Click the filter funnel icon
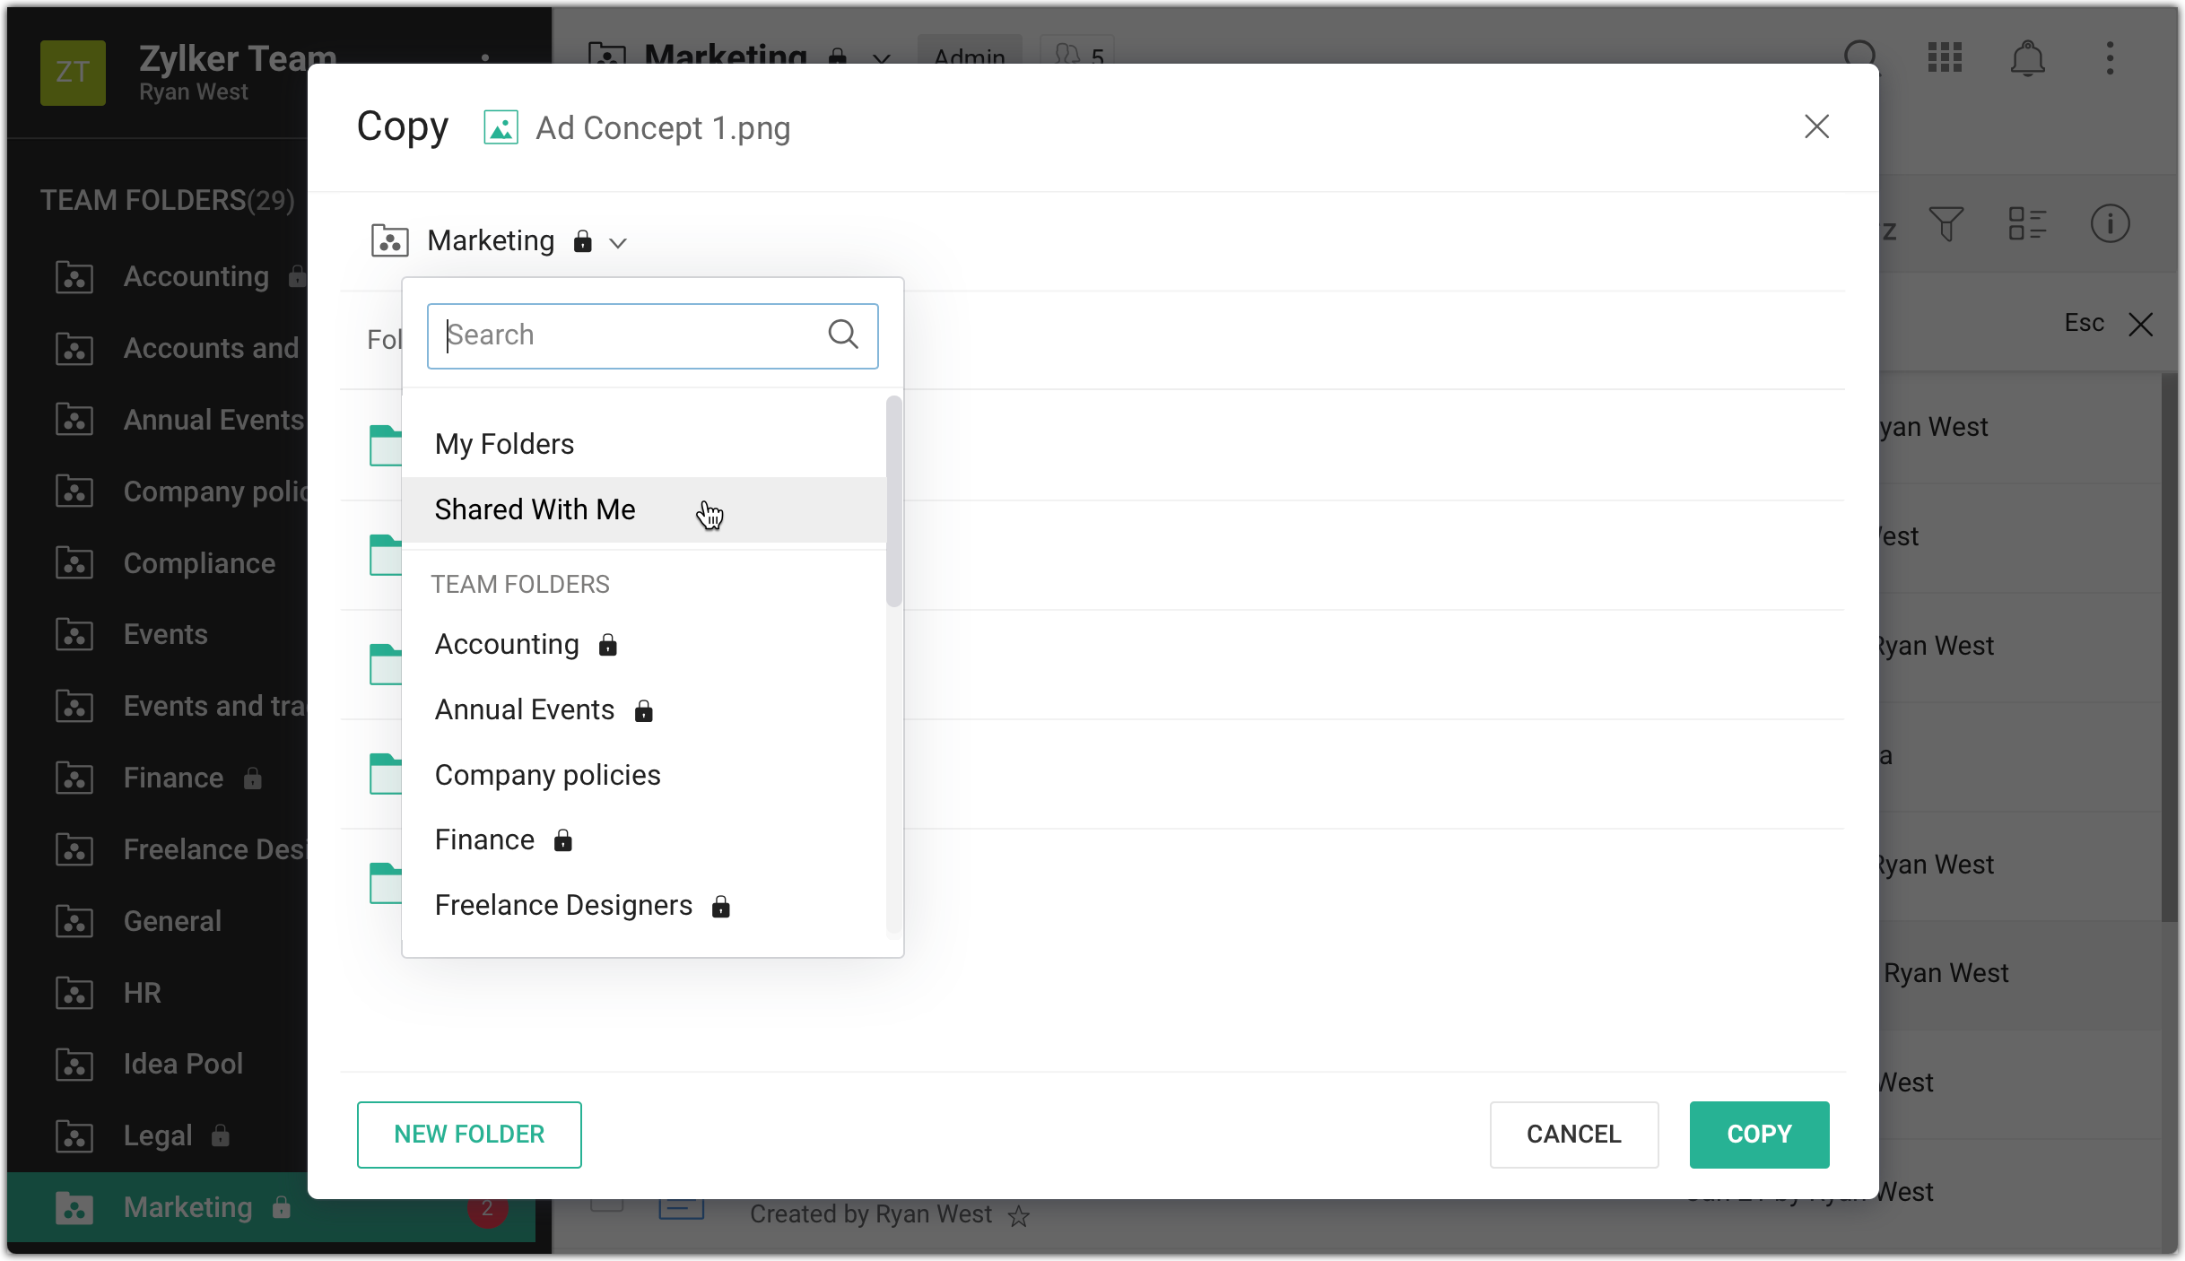Viewport: 2185px width, 1261px height. (1946, 224)
